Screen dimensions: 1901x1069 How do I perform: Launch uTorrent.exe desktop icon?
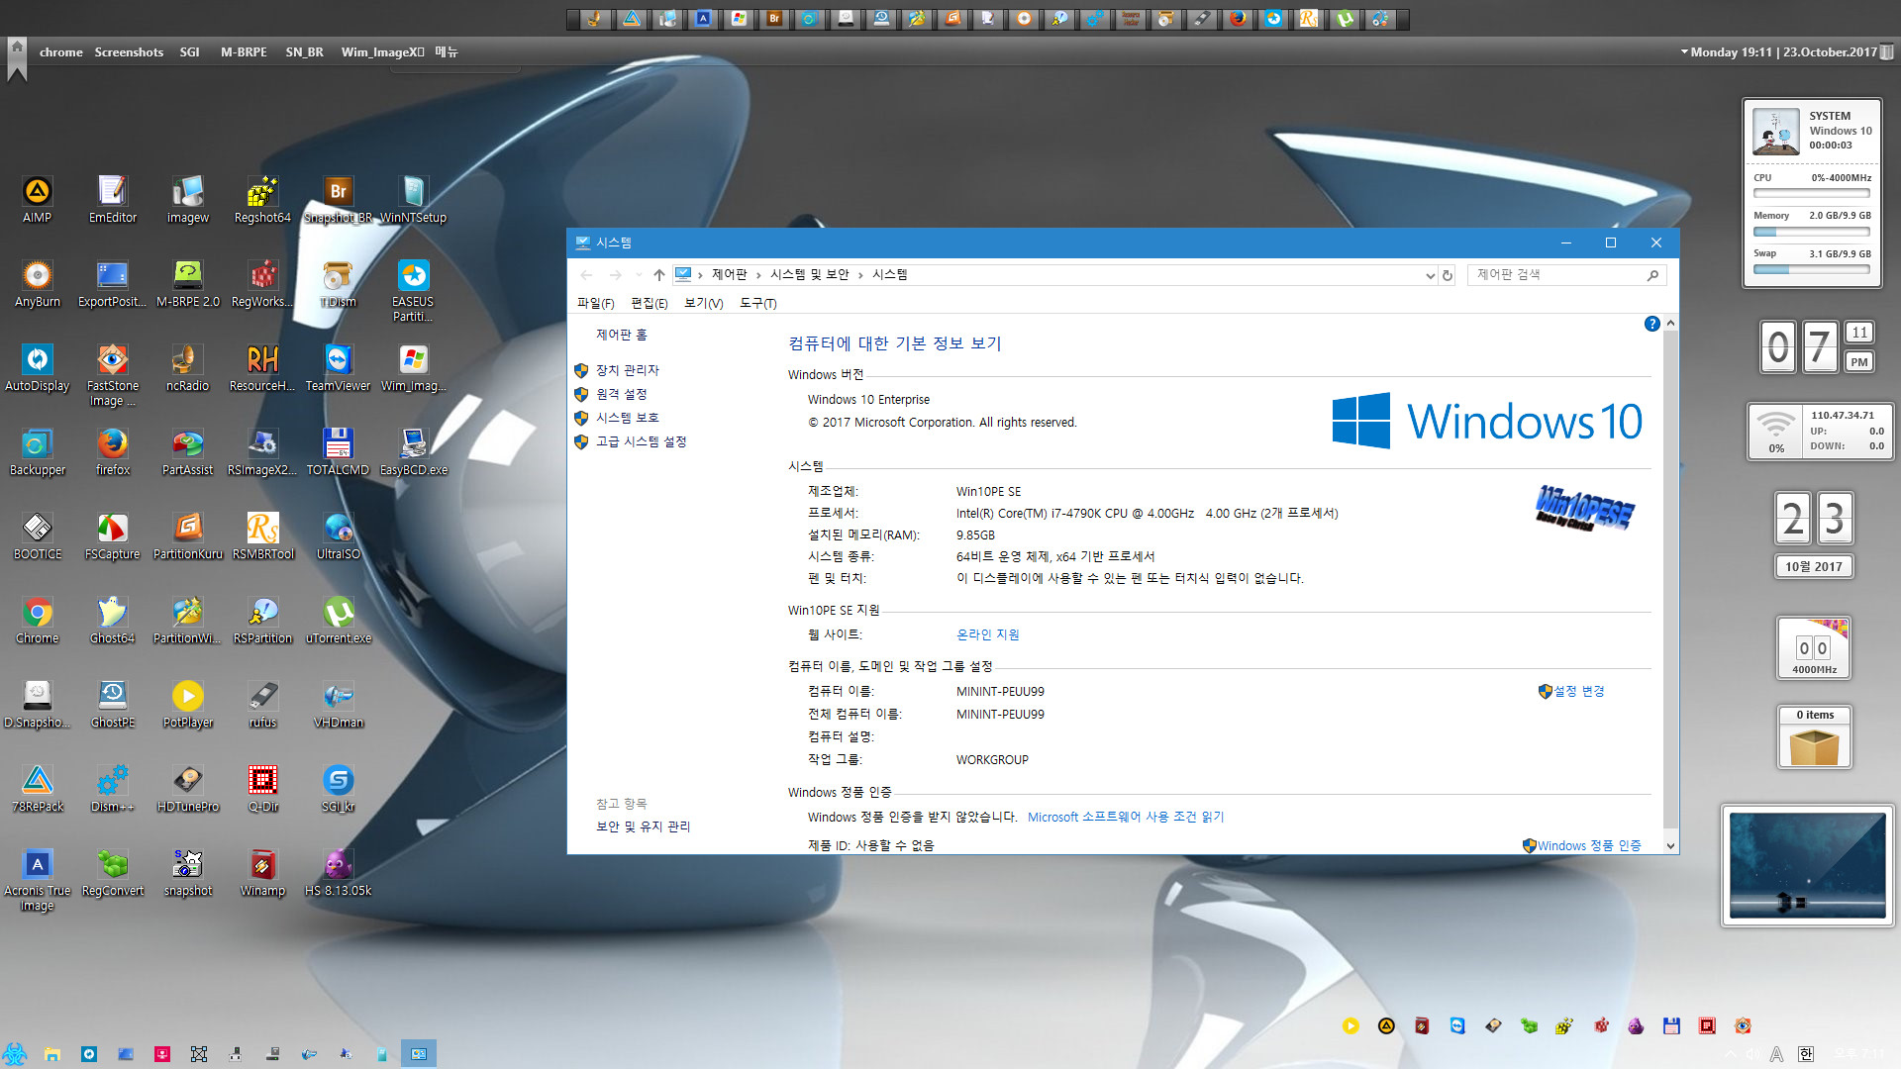(338, 619)
